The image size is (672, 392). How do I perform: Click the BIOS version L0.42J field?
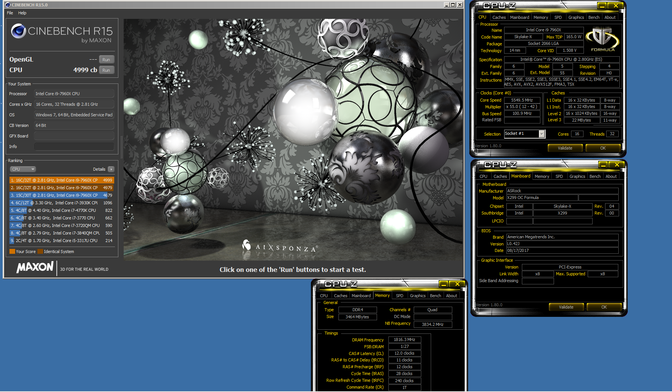click(x=562, y=244)
